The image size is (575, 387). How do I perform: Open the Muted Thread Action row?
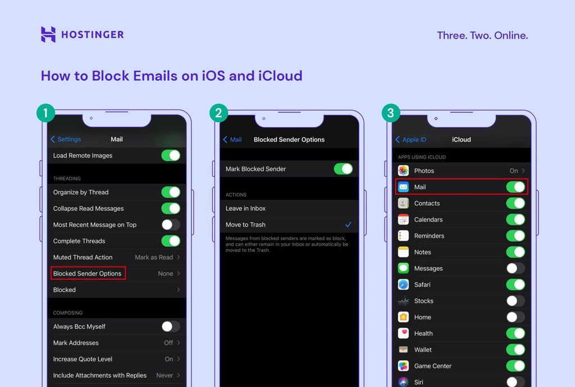click(x=117, y=257)
